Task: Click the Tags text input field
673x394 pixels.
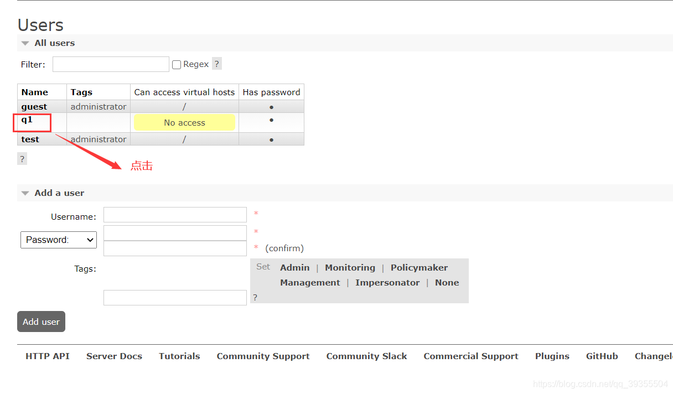Action: 175,298
